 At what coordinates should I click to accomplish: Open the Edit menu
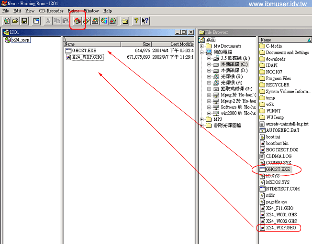(x=17, y=11)
